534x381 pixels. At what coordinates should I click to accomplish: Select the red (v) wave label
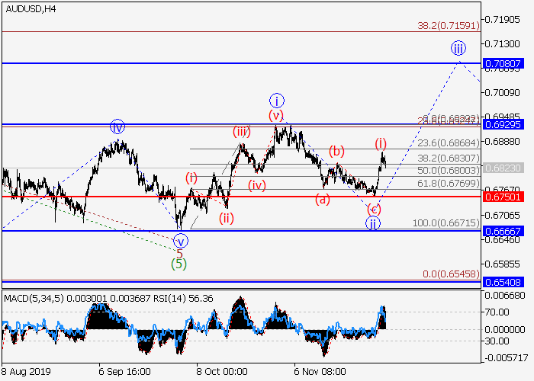point(276,115)
